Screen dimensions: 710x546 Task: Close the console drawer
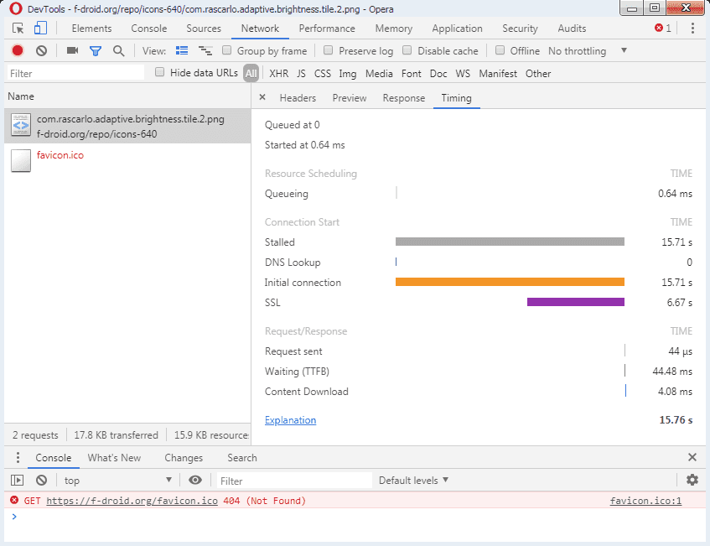692,457
